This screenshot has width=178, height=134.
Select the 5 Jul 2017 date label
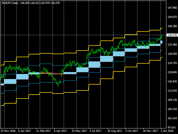point(96,131)
